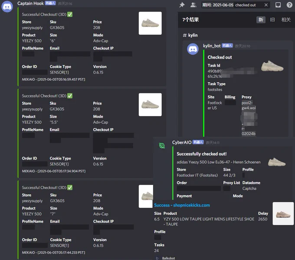Clear the search with the X icon

266,5
